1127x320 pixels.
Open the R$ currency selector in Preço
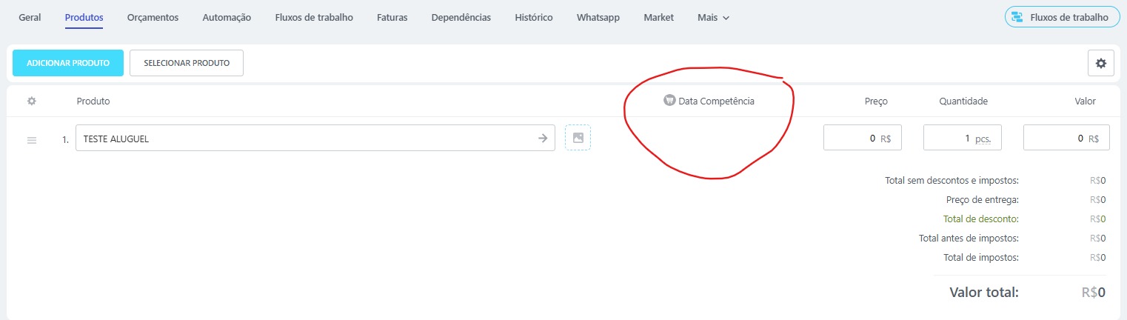point(886,139)
